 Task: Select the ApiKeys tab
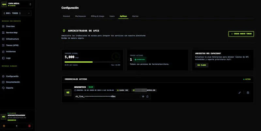point(123,16)
